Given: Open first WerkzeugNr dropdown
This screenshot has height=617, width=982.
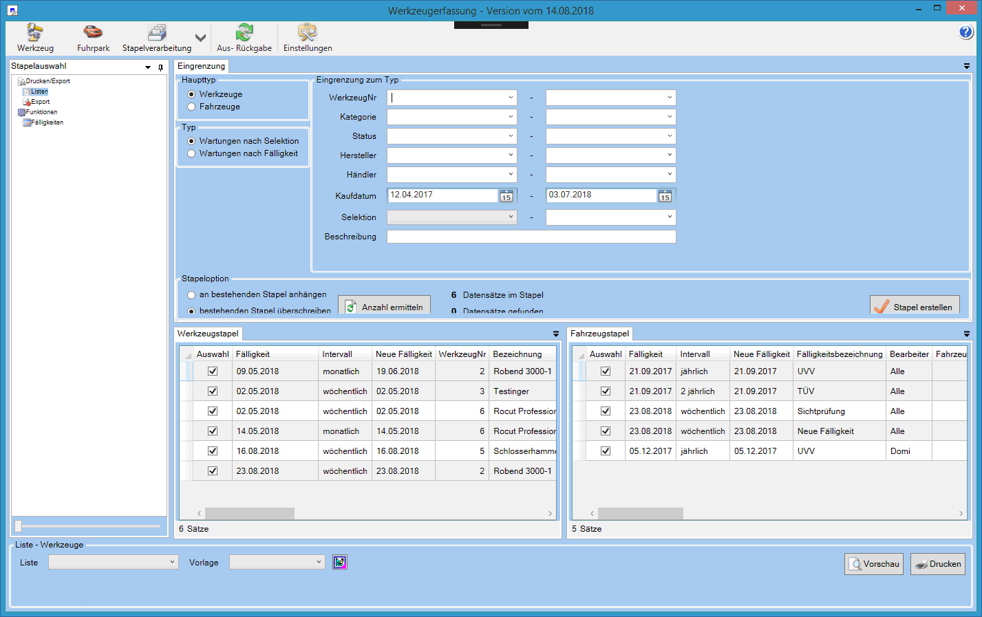Looking at the screenshot, I should [x=511, y=98].
